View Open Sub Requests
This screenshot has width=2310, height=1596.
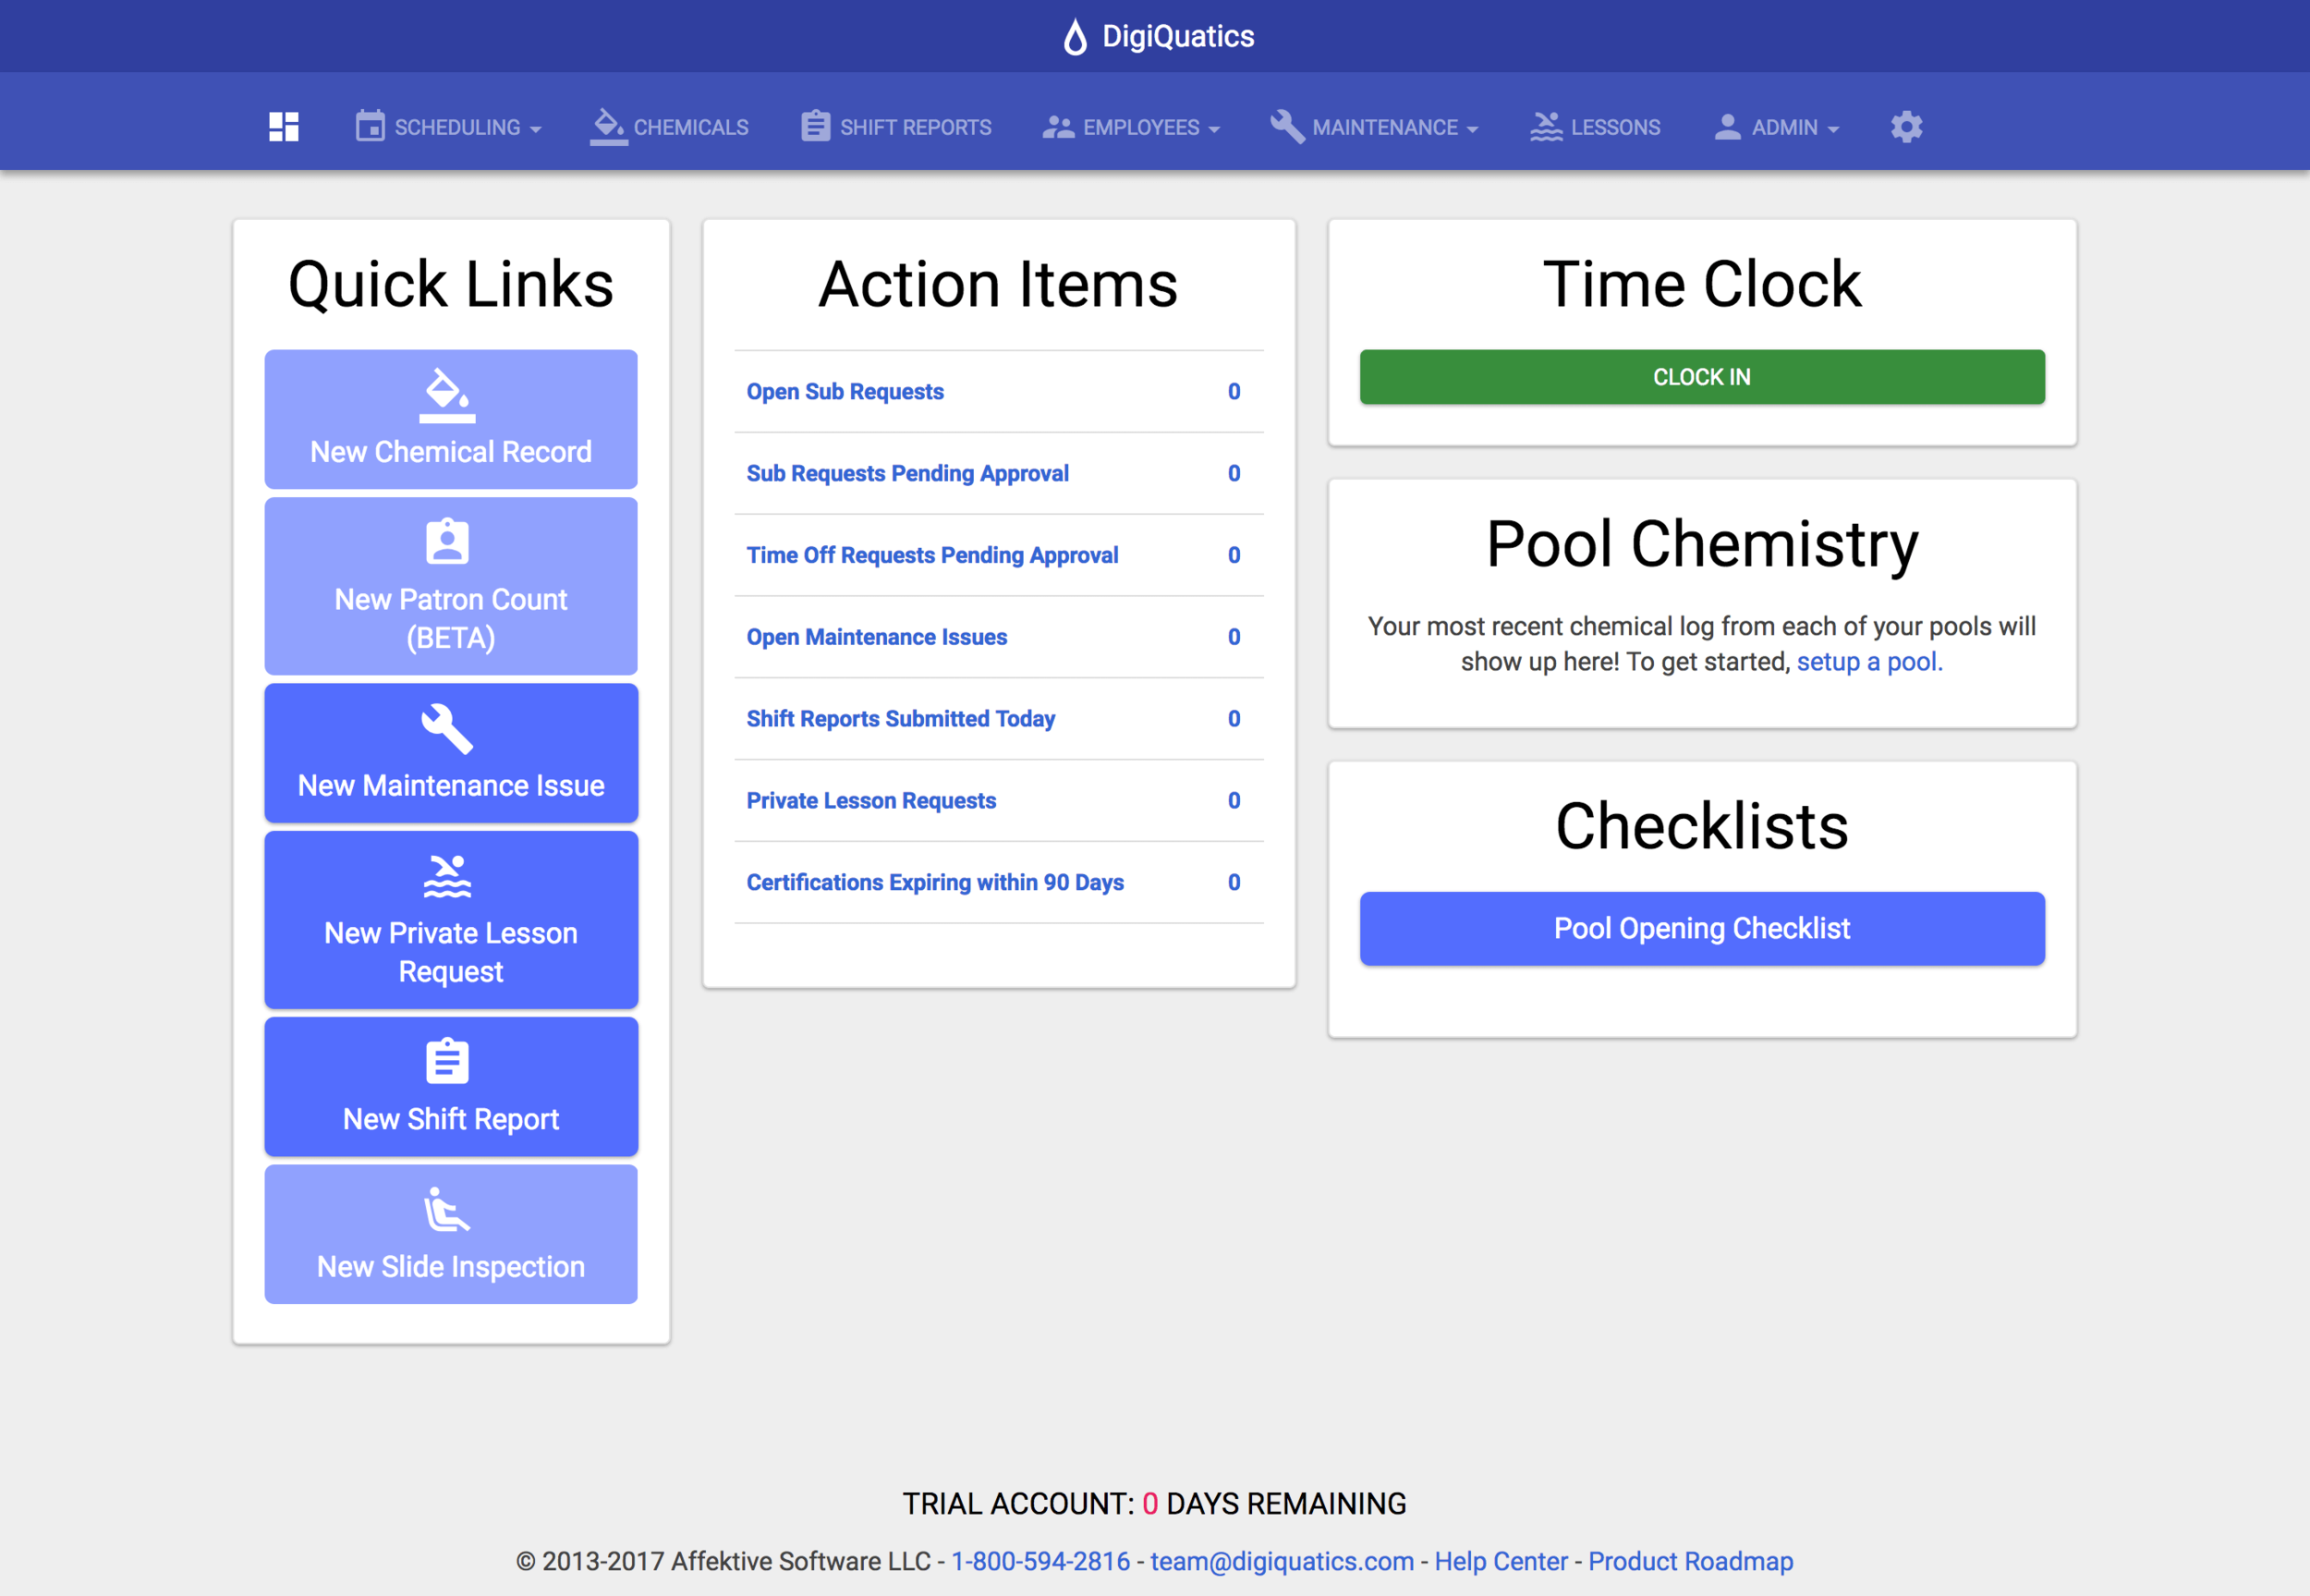[845, 392]
